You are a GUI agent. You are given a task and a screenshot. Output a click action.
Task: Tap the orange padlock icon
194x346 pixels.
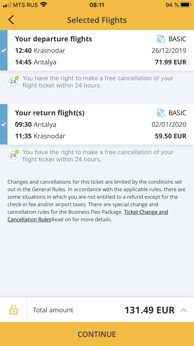pos(14,310)
